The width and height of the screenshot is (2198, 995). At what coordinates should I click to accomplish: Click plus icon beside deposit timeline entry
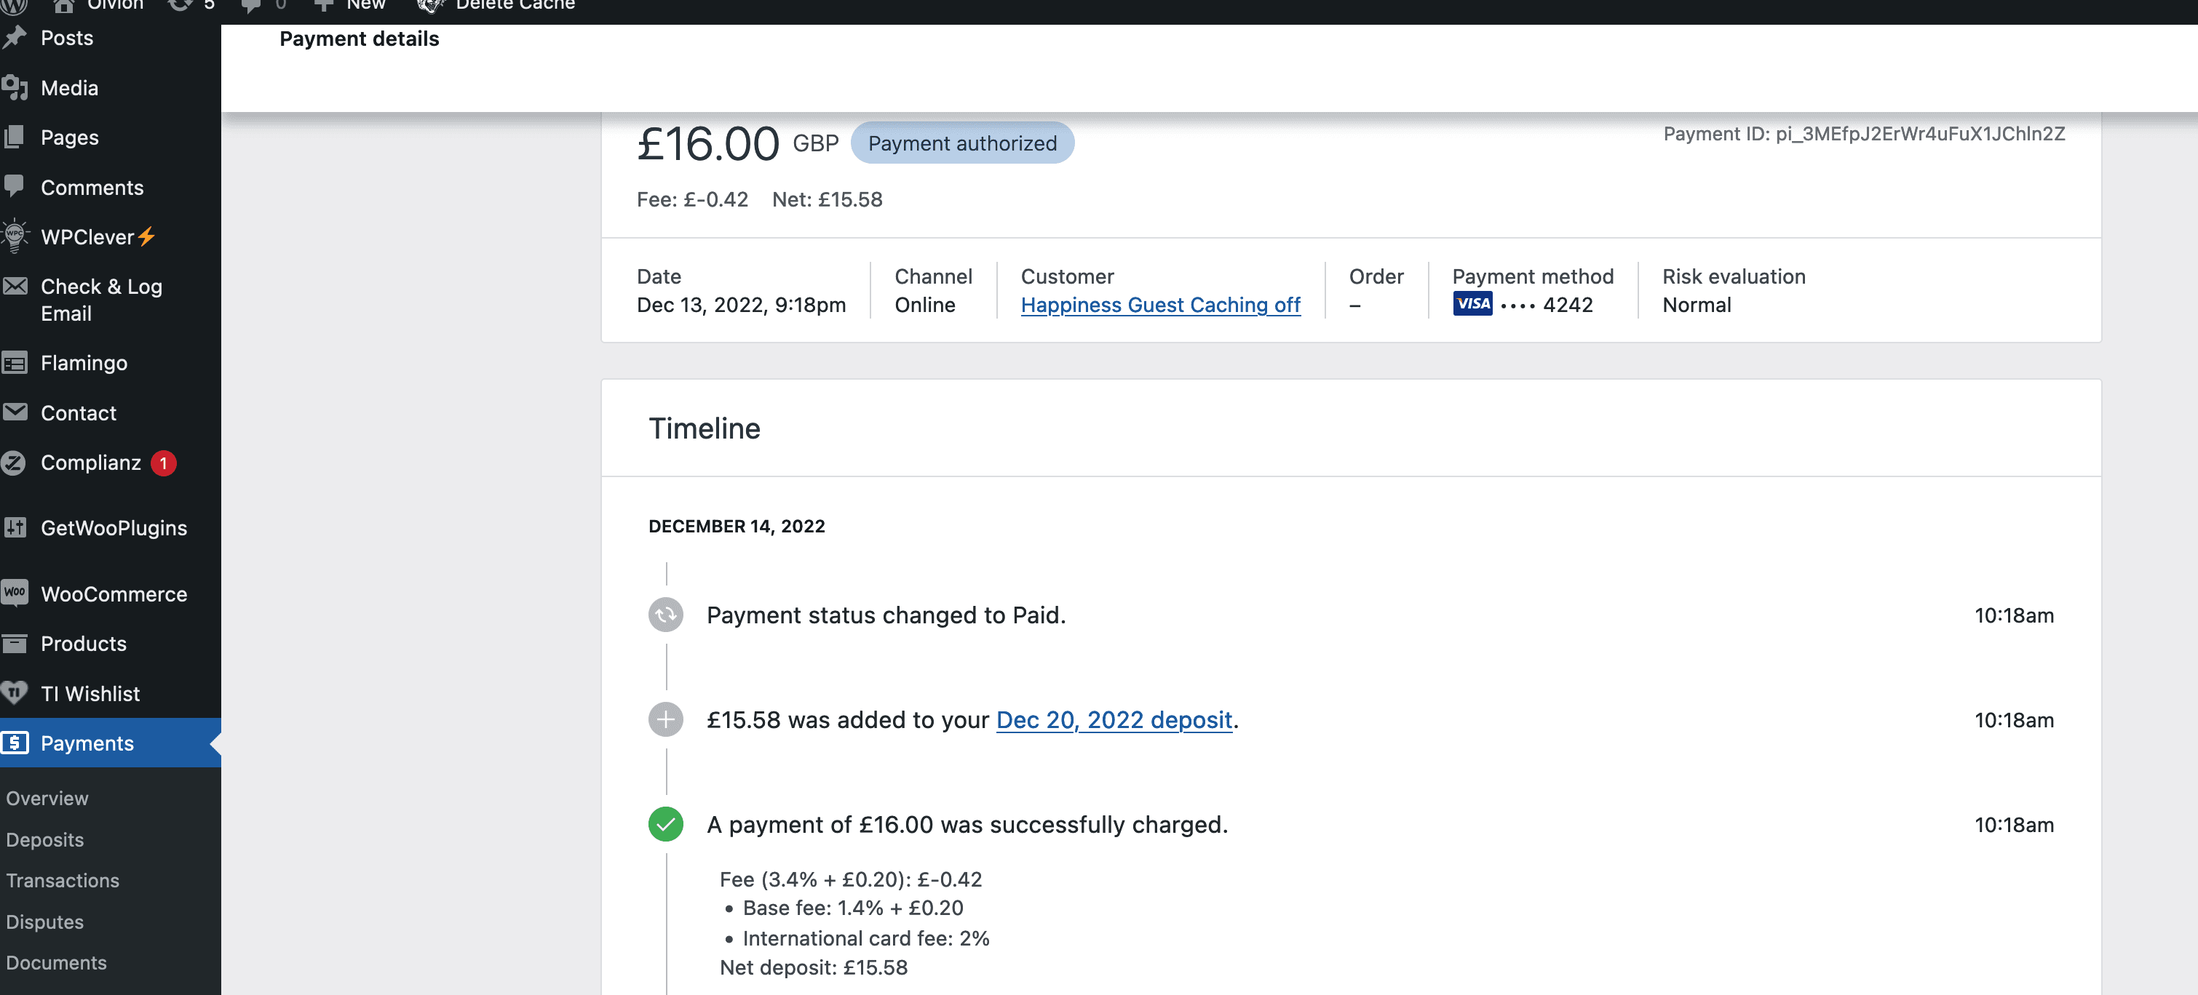[x=665, y=719]
